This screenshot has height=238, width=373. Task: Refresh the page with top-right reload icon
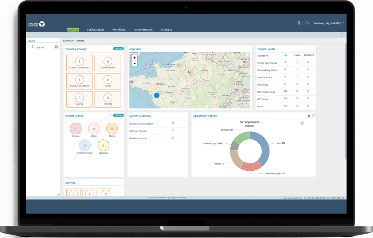341,35
